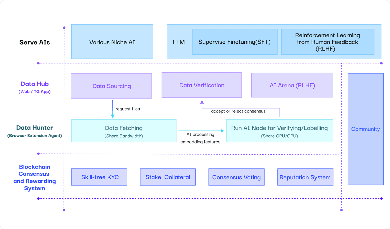Click the "accept or reject consensus" label
390x229 pixels.
238,111
